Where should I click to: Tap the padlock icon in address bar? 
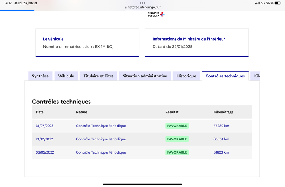click(126, 7)
